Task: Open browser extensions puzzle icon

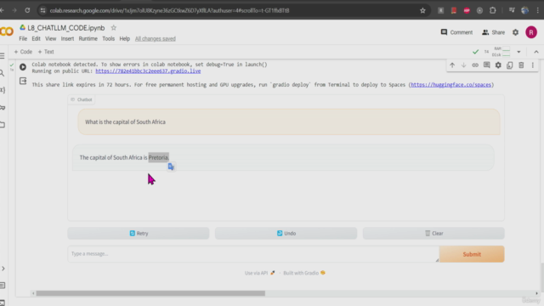Action: [493, 10]
